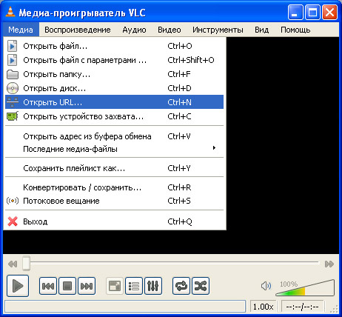
Task: Click the previous track button
Action: tap(48, 286)
